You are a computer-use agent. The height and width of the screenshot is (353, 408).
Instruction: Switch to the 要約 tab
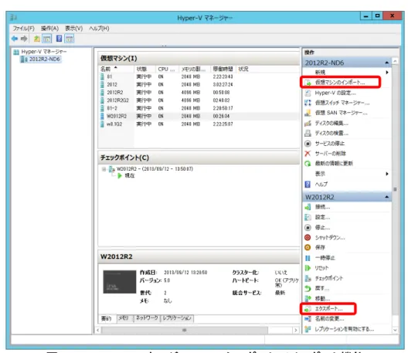click(x=106, y=319)
